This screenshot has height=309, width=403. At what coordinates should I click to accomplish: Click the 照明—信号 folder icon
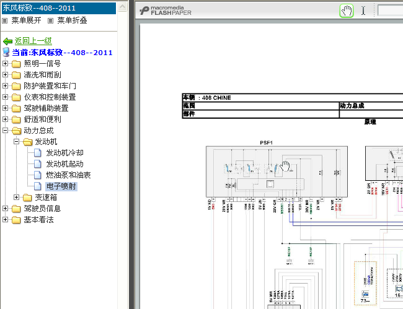[x=16, y=64]
